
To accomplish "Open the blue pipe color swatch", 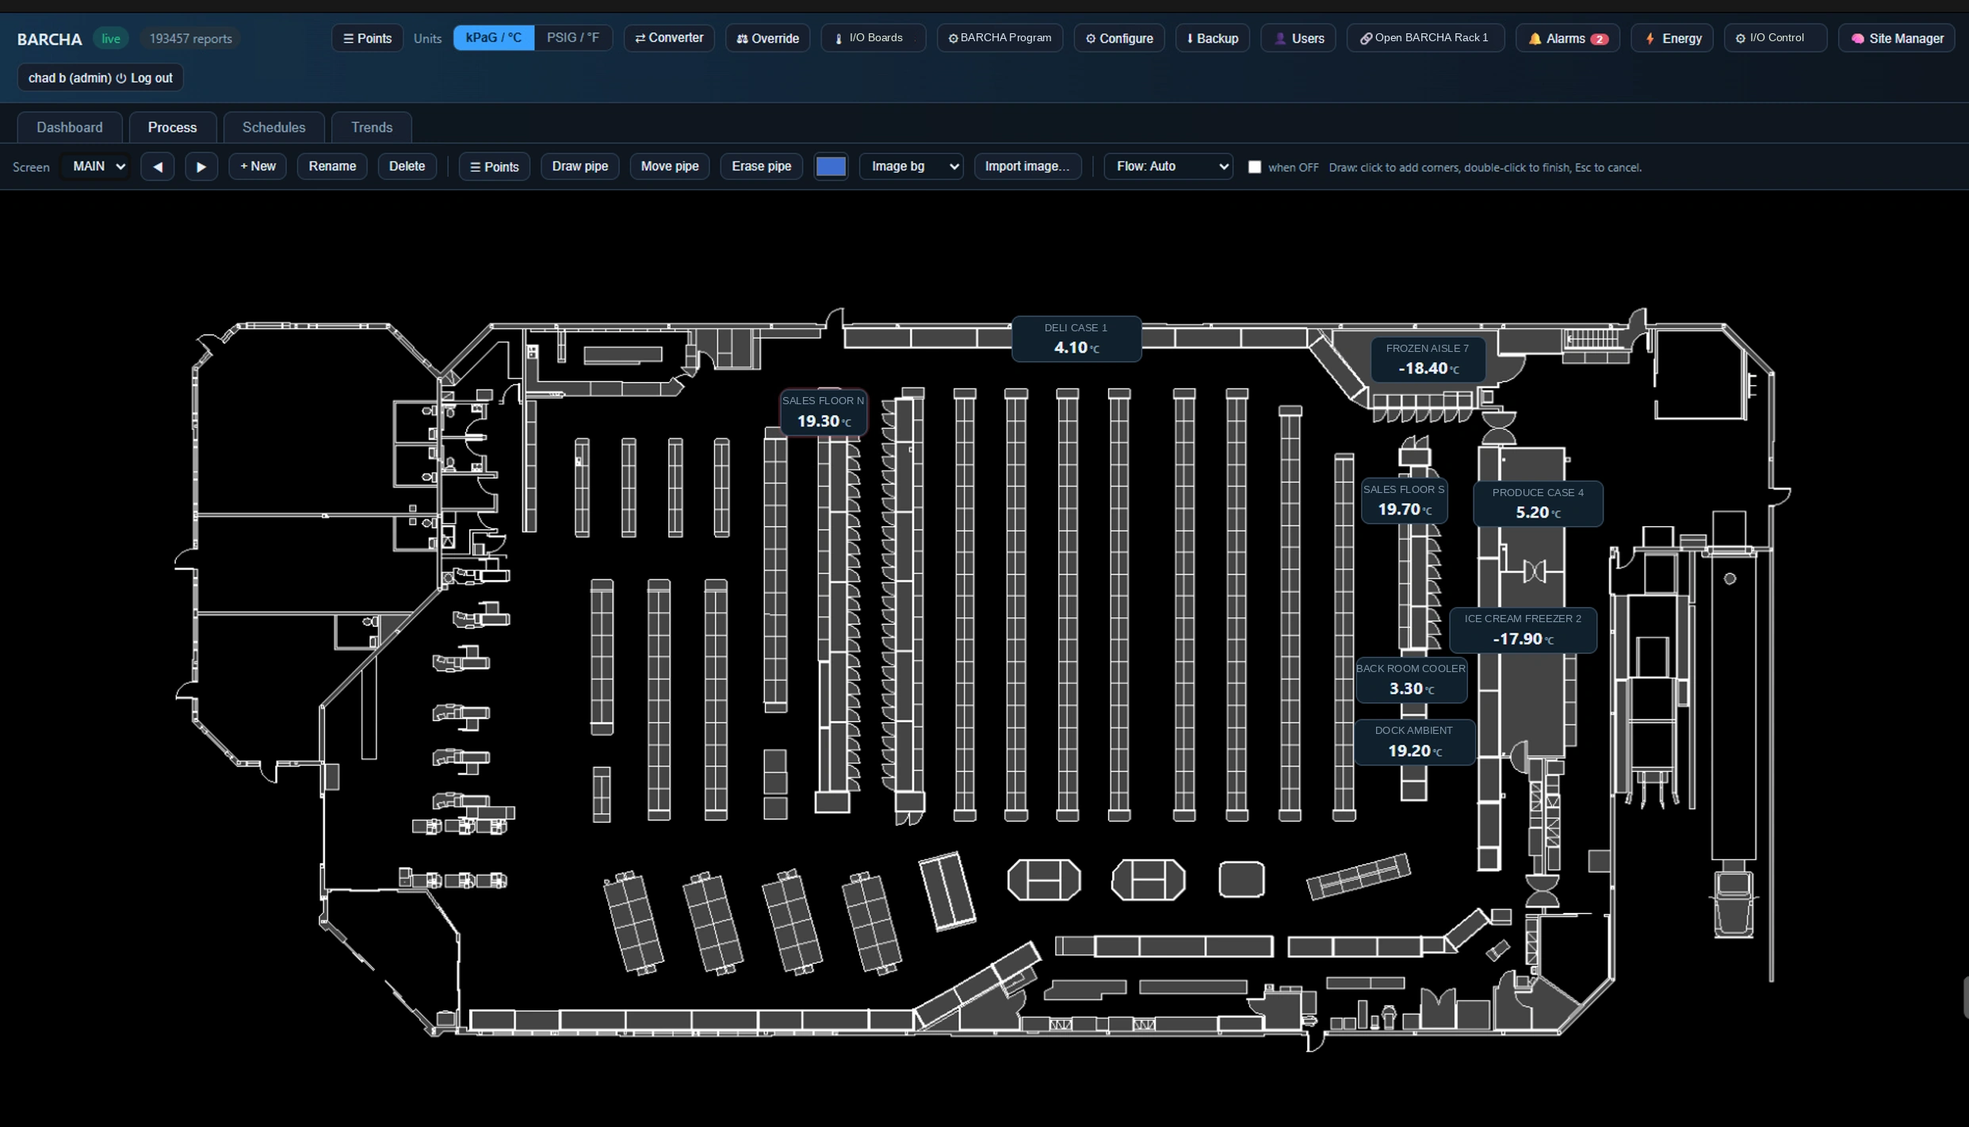I will point(831,166).
